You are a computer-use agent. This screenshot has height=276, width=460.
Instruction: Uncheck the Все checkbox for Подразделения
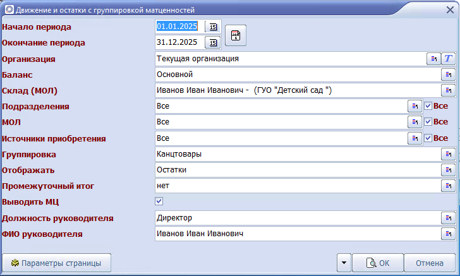pos(428,106)
